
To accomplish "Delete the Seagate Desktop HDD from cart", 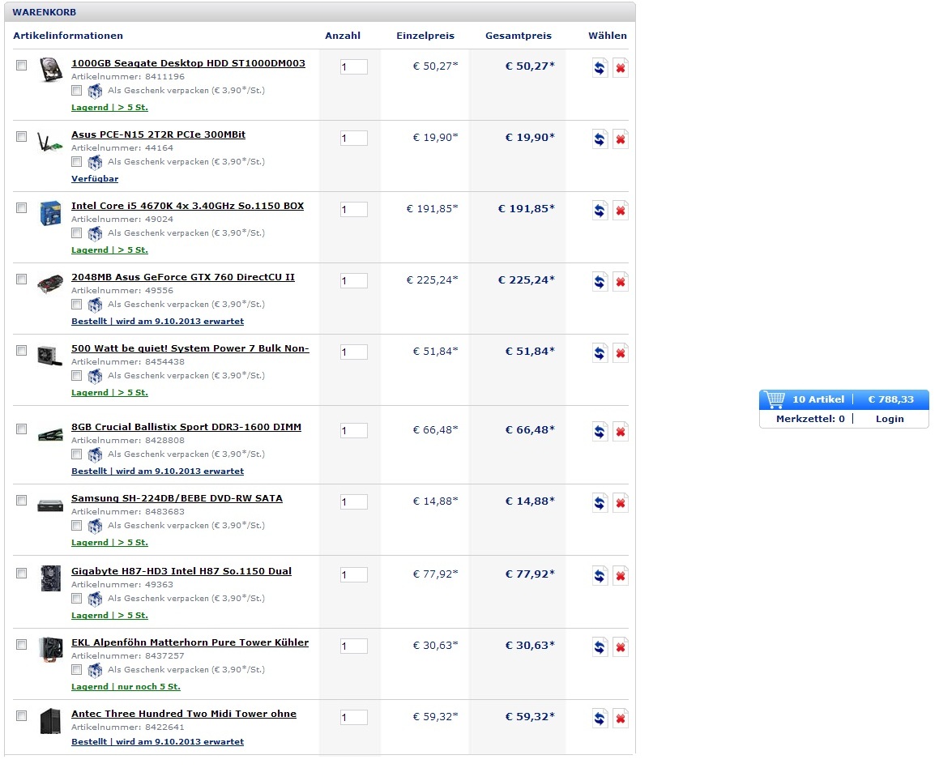I will tap(621, 67).
